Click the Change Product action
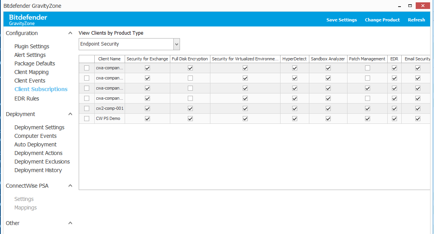434x234 pixels. (x=382, y=19)
